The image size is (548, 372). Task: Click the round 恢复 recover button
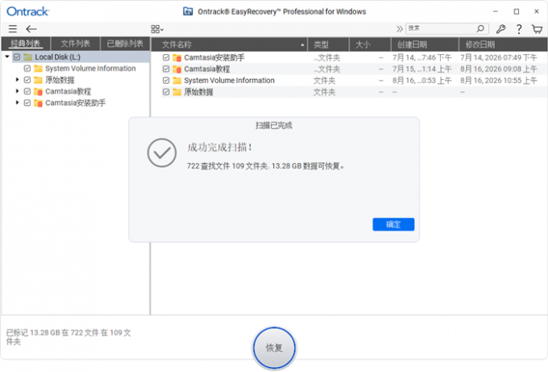click(274, 348)
